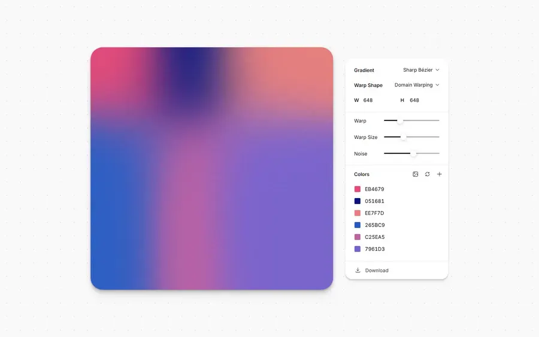Open the EB4679 pink color swatch
Image resolution: width=539 pixels, height=337 pixels.
358,189
